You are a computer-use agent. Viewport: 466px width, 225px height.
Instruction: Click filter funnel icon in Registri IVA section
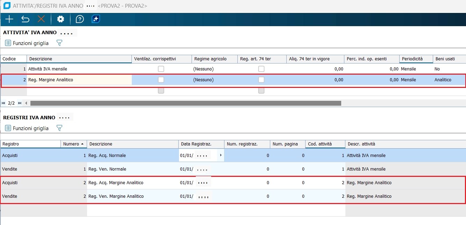tap(59, 128)
